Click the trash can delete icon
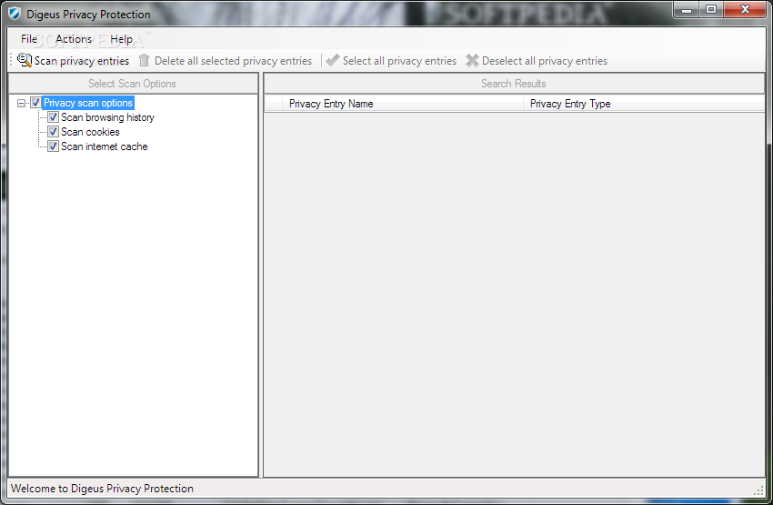The image size is (773, 505). point(144,60)
